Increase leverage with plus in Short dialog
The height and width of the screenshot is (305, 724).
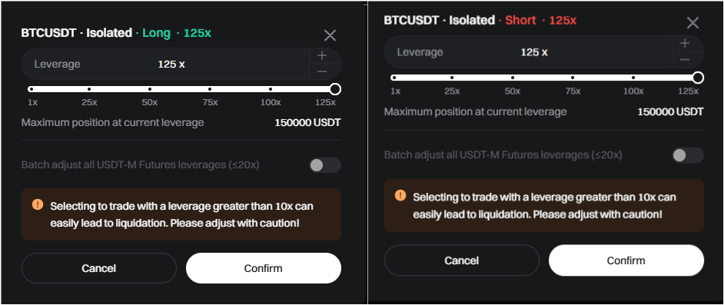(x=685, y=44)
